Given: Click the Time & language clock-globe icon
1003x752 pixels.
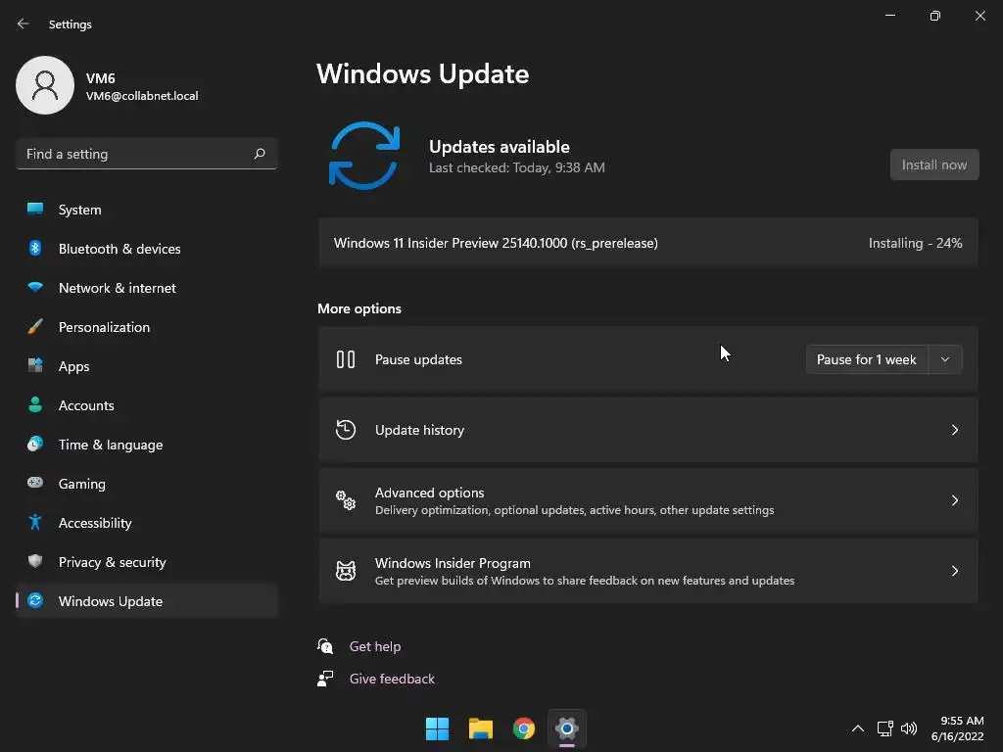Looking at the screenshot, I should [35, 444].
